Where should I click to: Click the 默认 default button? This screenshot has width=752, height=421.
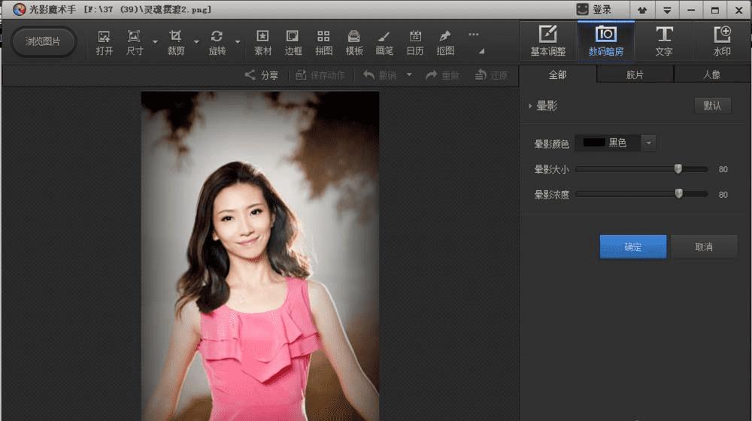(713, 106)
